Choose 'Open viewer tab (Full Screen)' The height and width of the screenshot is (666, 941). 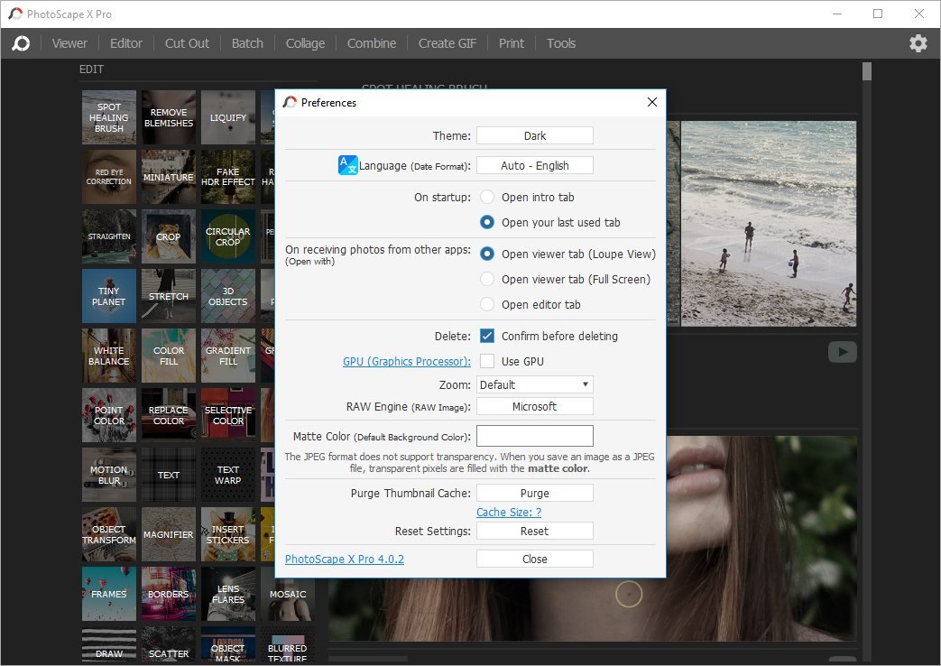[x=487, y=279]
